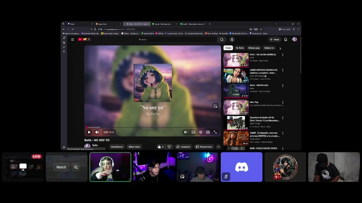The image size is (362, 203).
Task: Open options for ASMR NERVIOS CRANEALES video
Action: (283, 70)
